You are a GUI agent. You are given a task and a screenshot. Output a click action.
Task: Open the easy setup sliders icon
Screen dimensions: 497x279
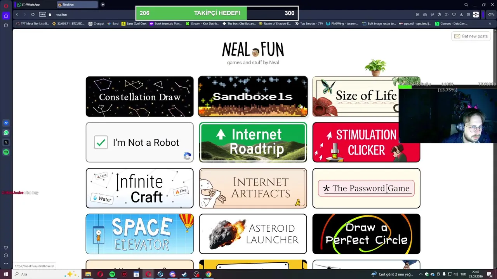coord(469,14)
